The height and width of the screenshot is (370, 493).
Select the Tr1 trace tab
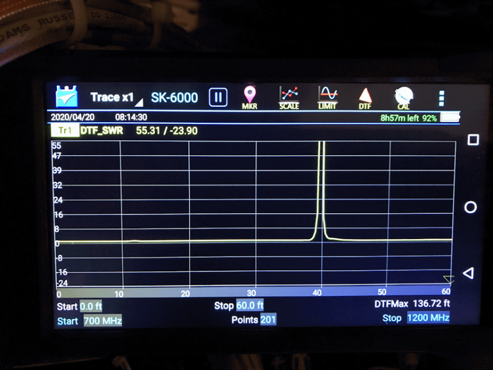[65, 130]
